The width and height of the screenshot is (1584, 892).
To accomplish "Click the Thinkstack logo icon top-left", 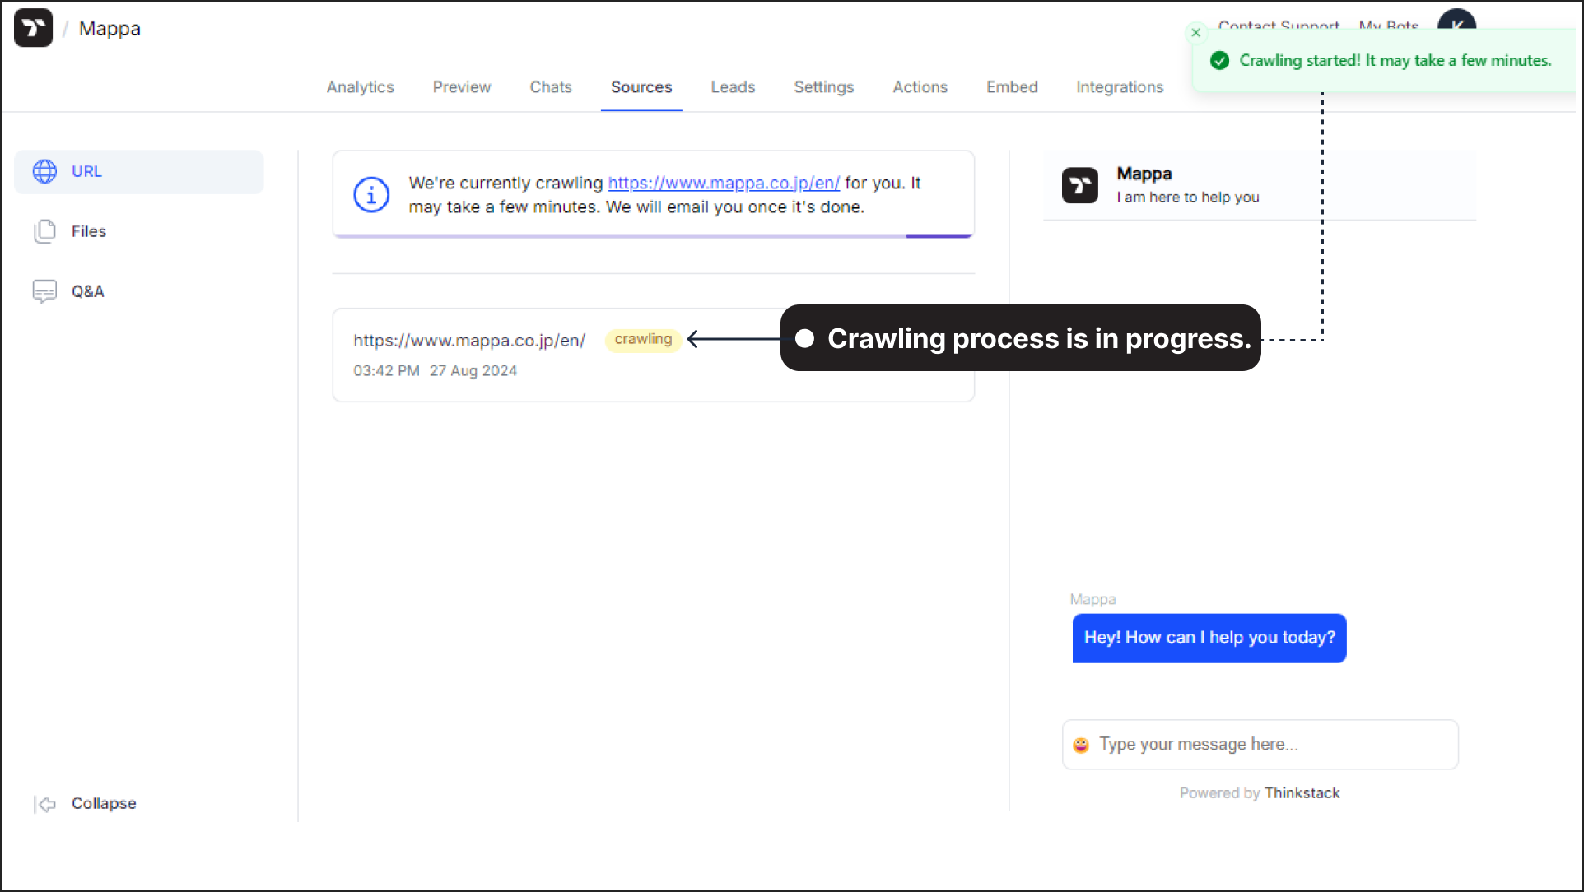I will click(x=31, y=27).
